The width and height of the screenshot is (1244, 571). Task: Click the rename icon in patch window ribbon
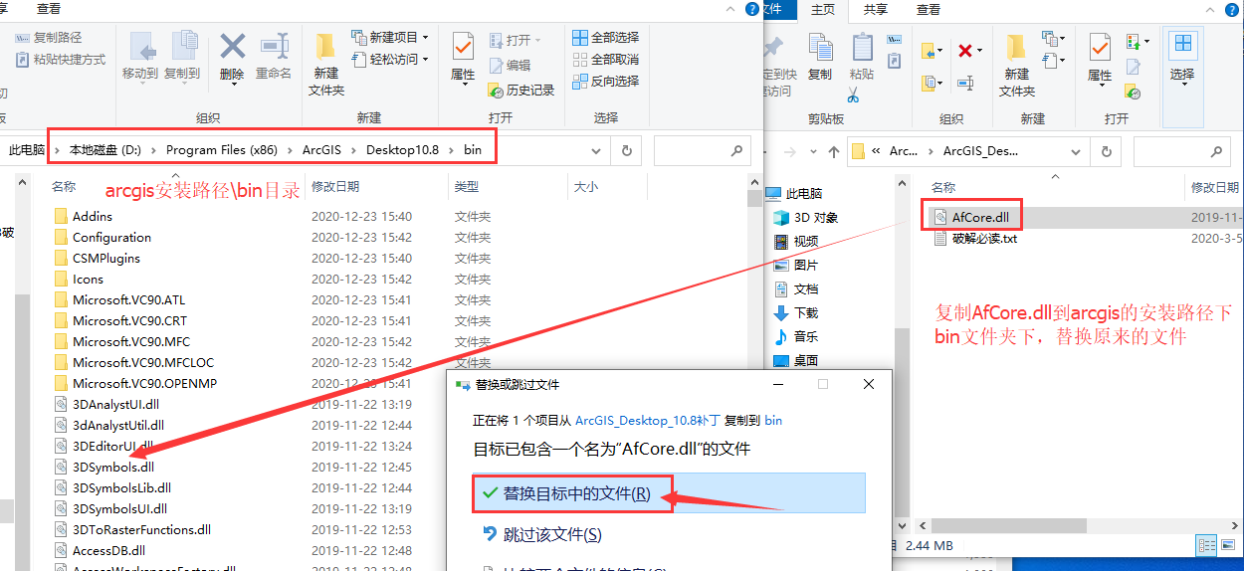(x=964, y=83)
